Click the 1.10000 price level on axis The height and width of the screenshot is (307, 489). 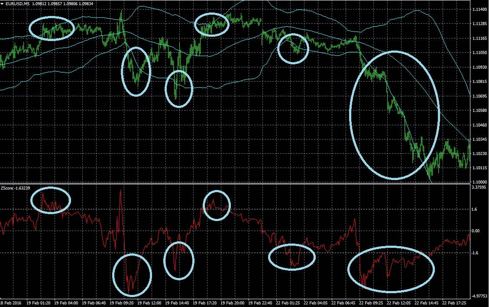coord(479,182)
